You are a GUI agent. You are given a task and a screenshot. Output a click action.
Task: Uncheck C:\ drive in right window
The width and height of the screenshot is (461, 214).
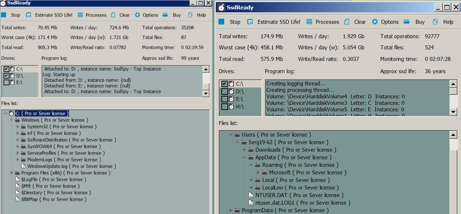point(225,84)
